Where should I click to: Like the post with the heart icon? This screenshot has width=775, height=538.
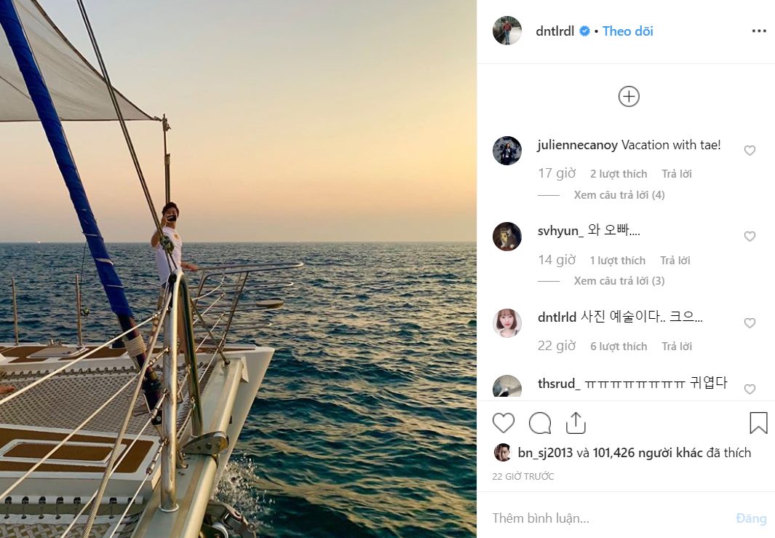pos(504,423)
